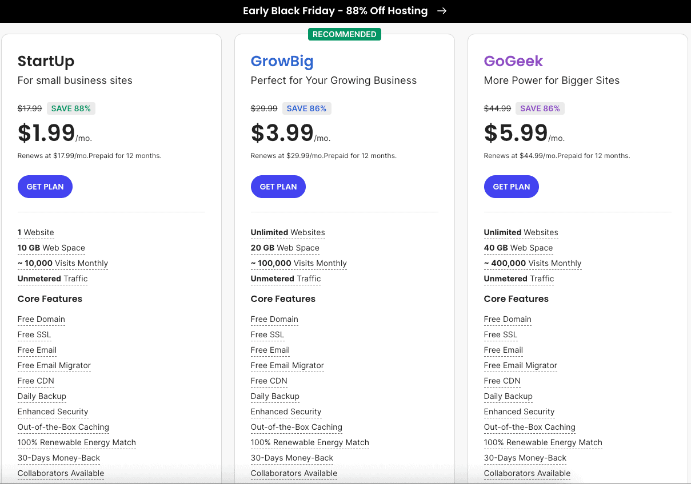Select the GrowBig plan title
The width and height of the screenshot is (691, 484).
coord(282,61)
